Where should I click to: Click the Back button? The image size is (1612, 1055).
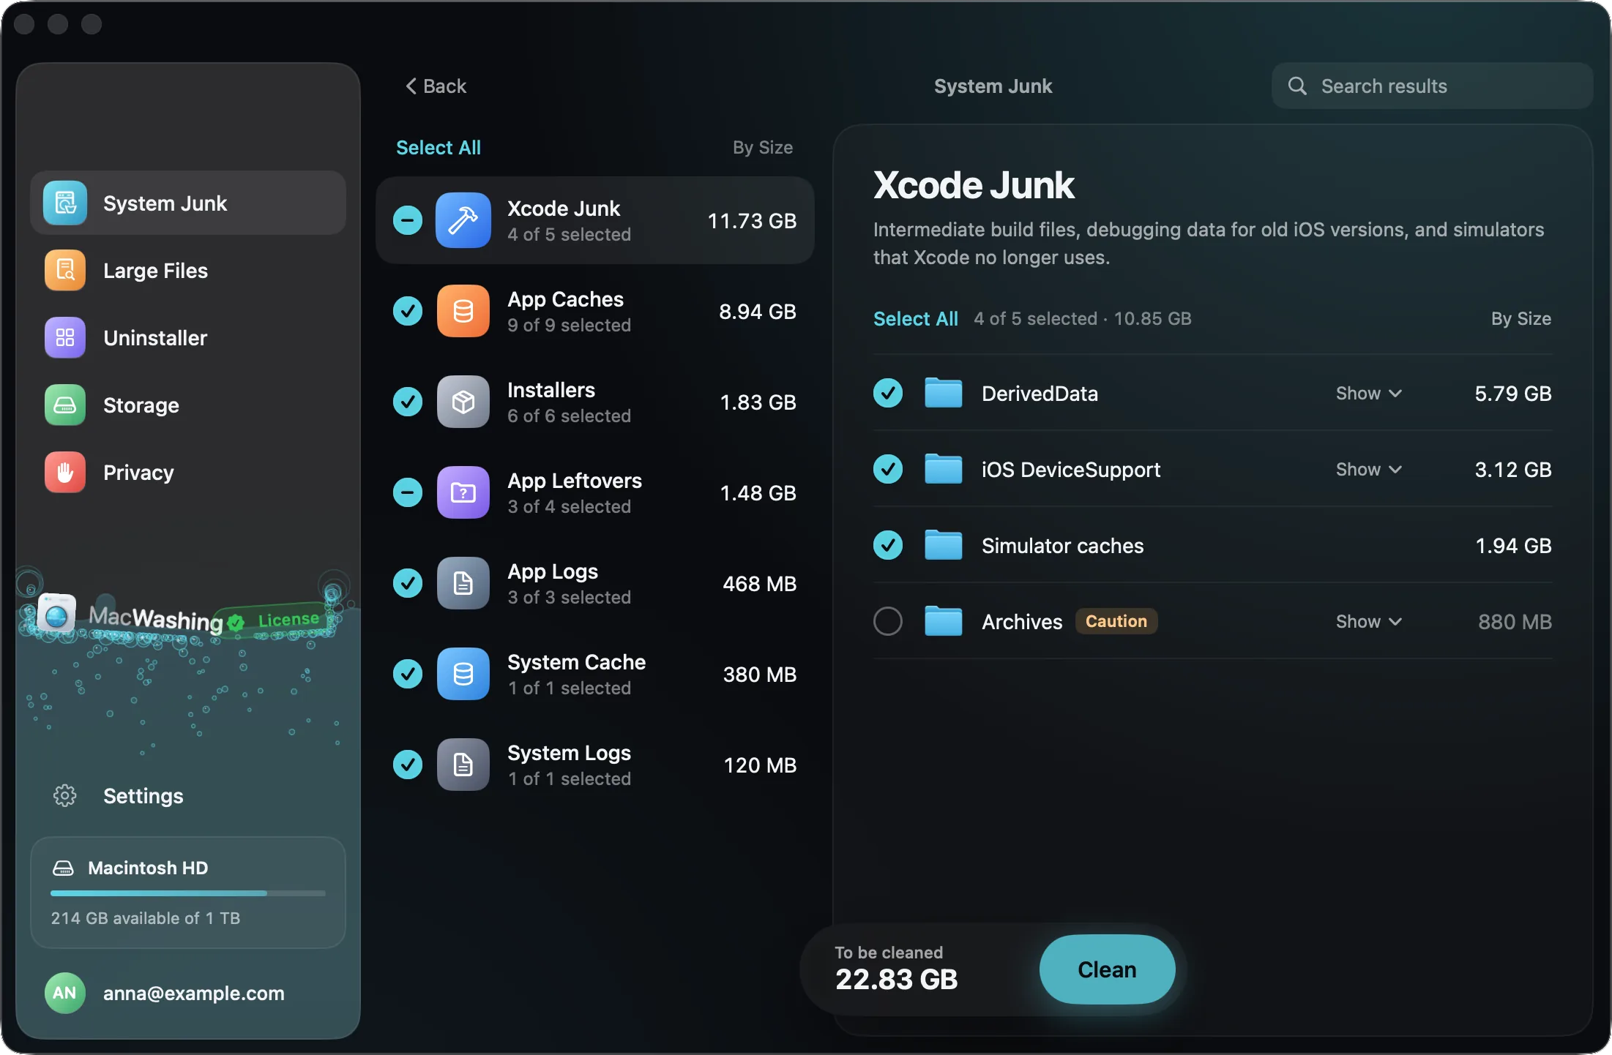click(436, 86)
